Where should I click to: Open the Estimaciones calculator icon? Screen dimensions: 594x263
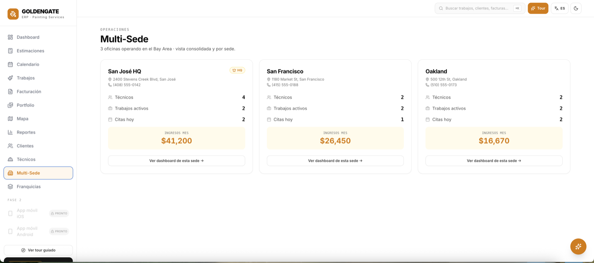tap(10, 51)
